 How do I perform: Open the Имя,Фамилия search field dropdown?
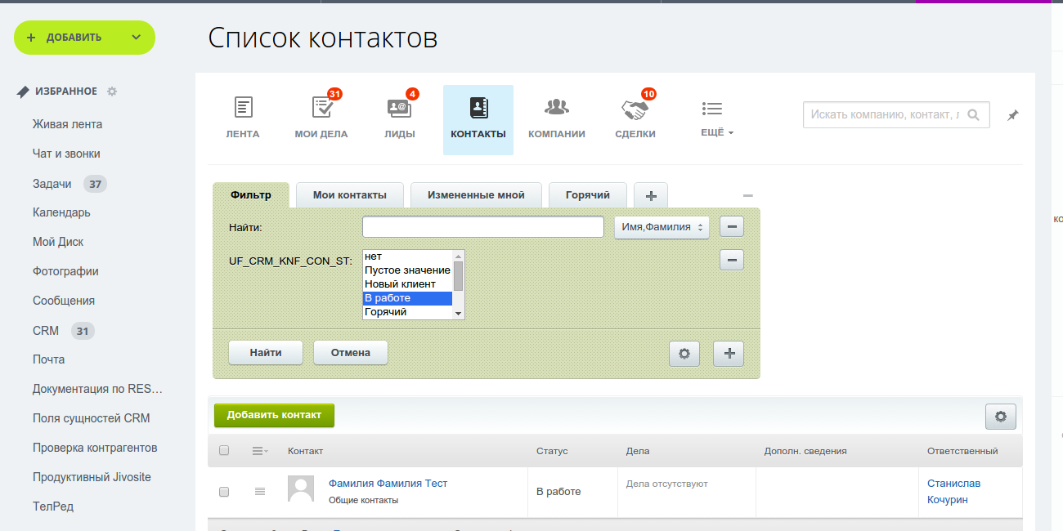(662, 227)
